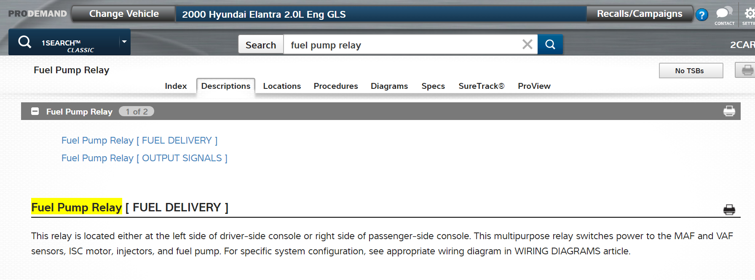Open Recalls/Campaigns
This screenshot has height=280, width=755.
click(639, 14)
